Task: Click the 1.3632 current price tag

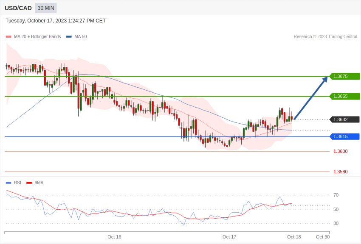Action: coord(344,119)
